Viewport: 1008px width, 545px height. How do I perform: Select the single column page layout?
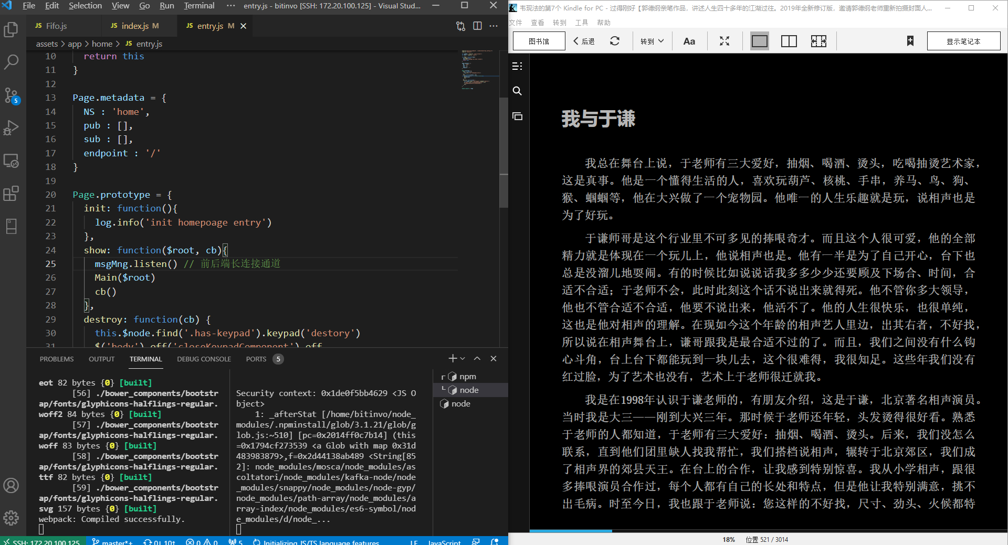[760, 41]
